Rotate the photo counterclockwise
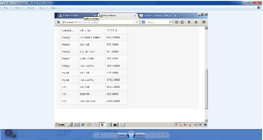Screen dimensions: 263x140 [x=150, y=135]
